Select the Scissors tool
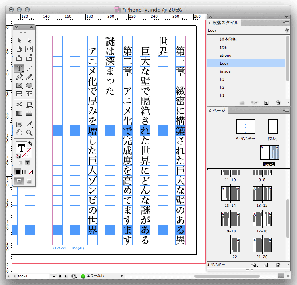 (19, 105)
